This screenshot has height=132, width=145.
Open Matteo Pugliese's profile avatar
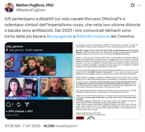tap(9, 8)
